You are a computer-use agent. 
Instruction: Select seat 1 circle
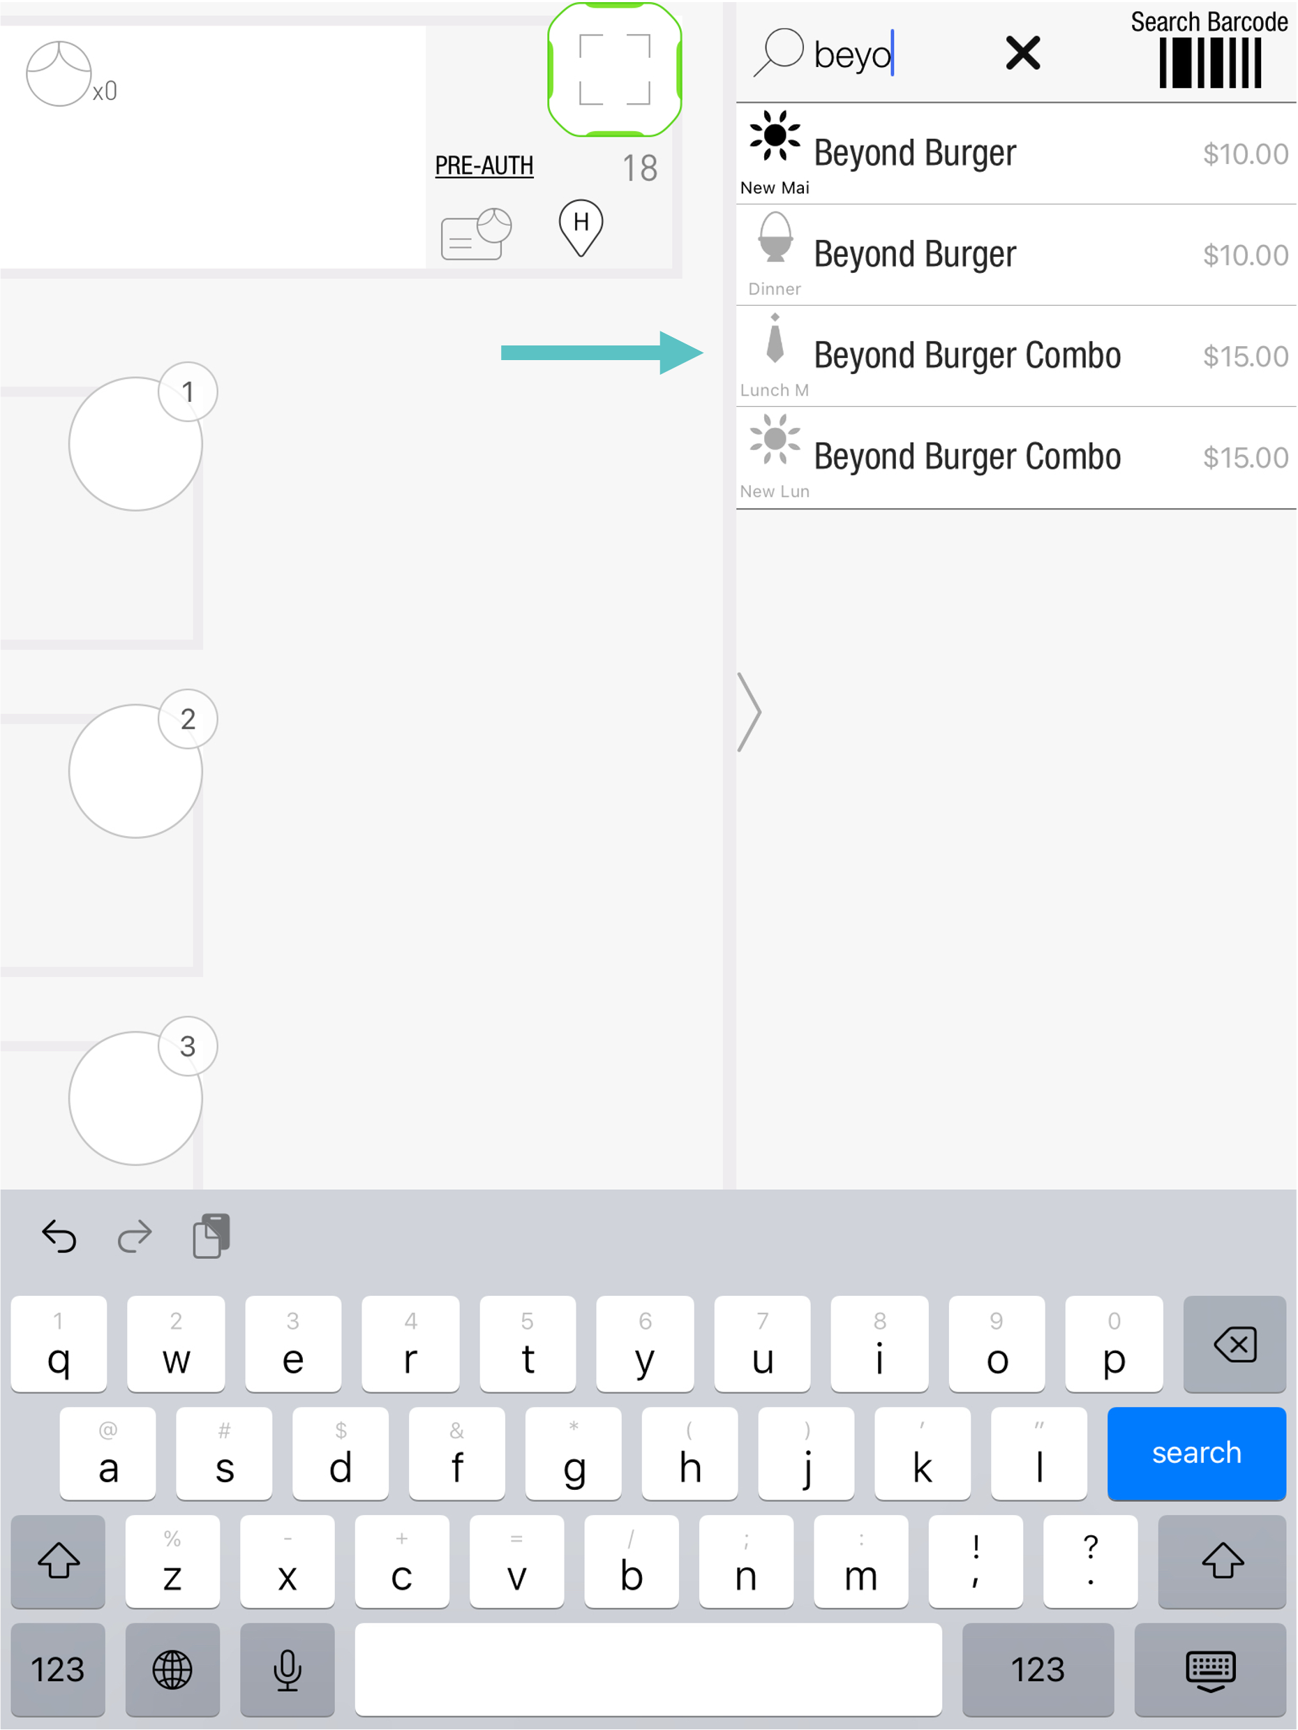click(x=135, y=445)
